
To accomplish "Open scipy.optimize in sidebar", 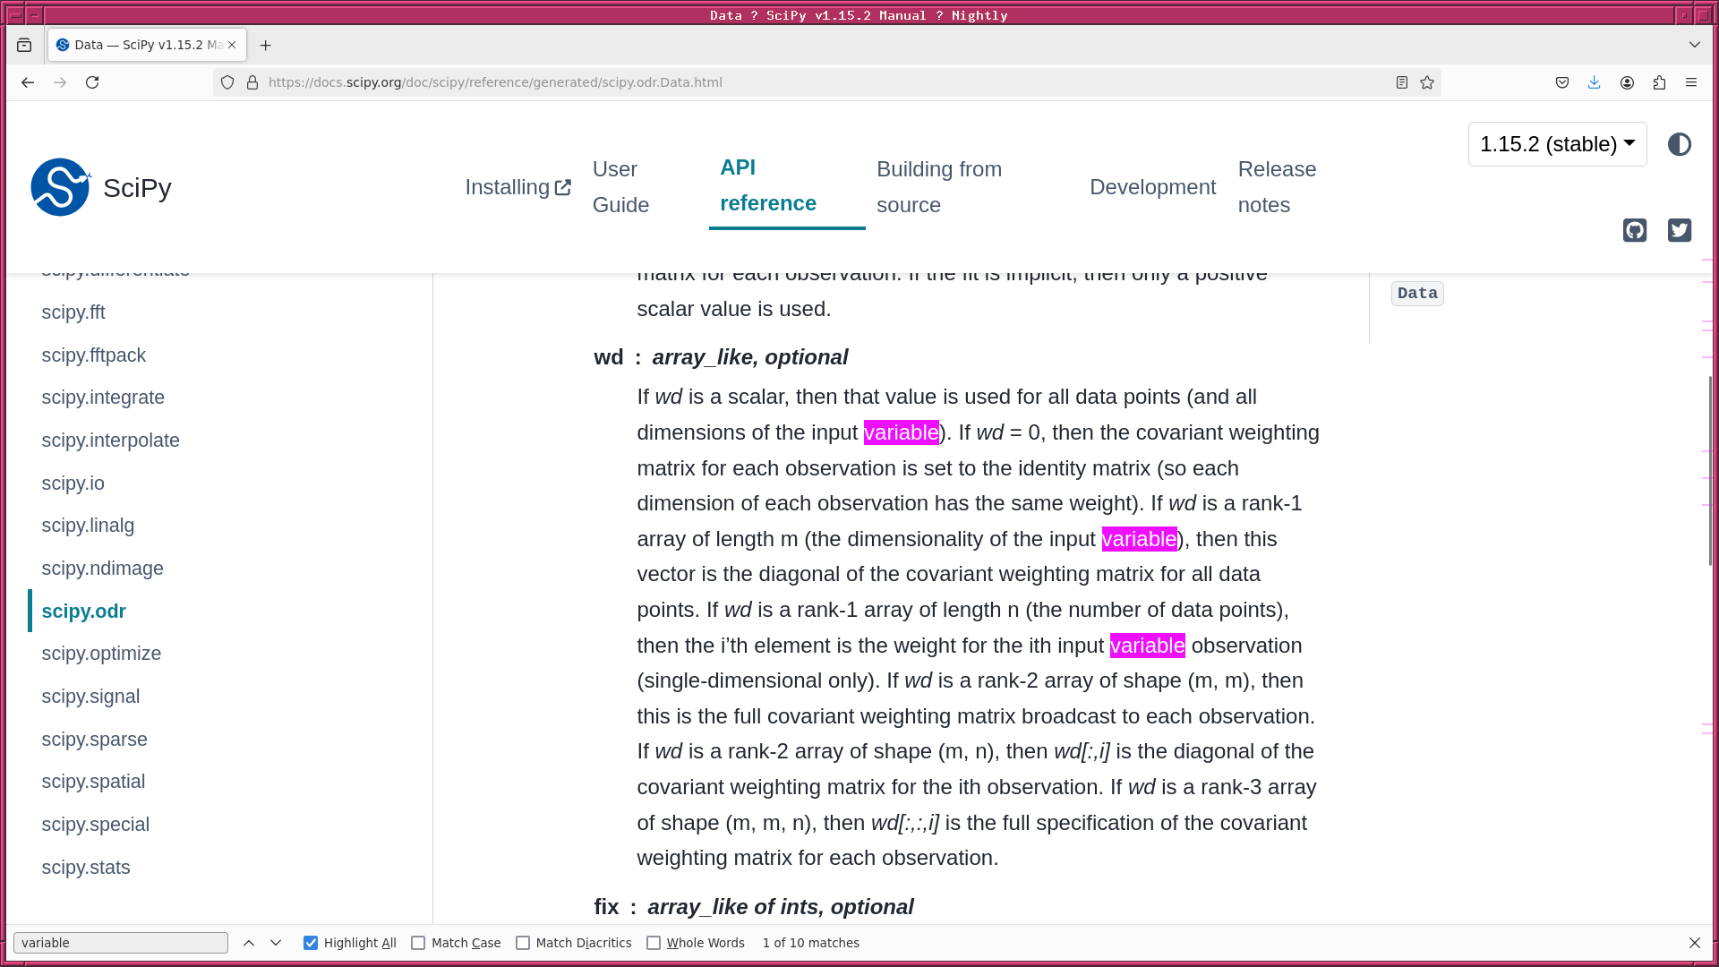I will (x=101, y=654).
